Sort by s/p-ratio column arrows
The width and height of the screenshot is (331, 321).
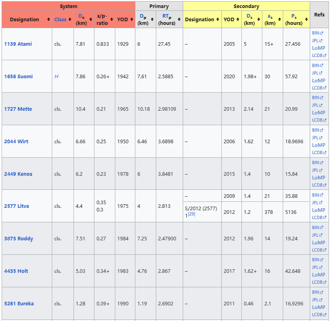point(112,20)
